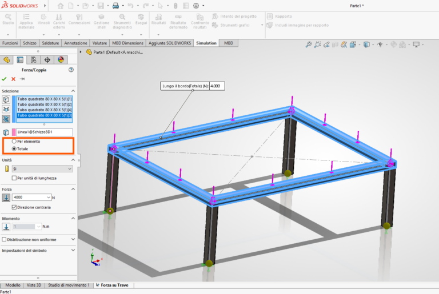This screenshot has height=294, width=439.
Task: Confirm the force with the green checkmark
Action: tap(5, 79)
